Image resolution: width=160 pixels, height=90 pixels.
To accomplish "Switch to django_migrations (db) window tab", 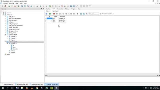I will [36, 84].
